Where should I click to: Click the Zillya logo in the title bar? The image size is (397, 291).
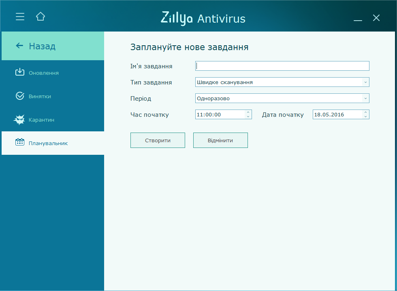[x=177, y=18]
